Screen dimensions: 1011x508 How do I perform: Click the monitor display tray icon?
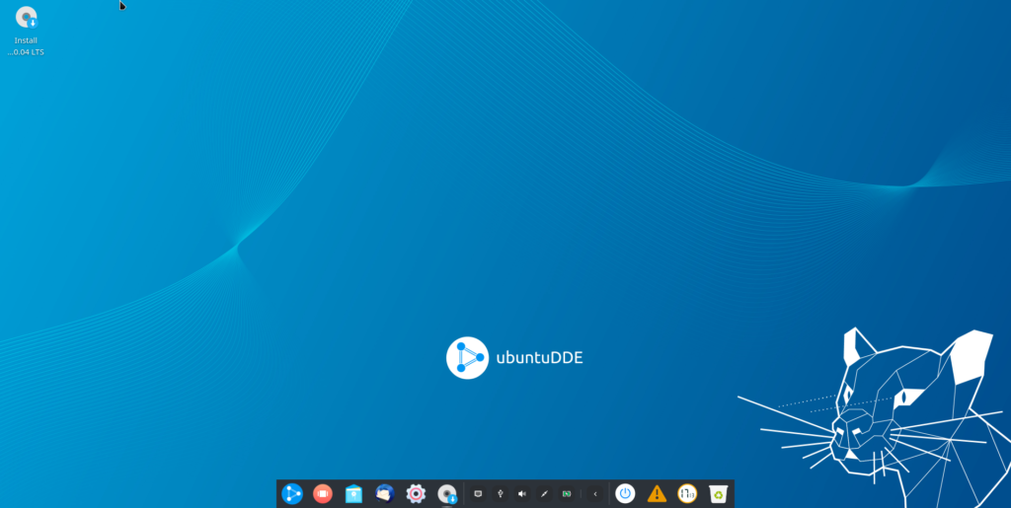pos(478,494)
